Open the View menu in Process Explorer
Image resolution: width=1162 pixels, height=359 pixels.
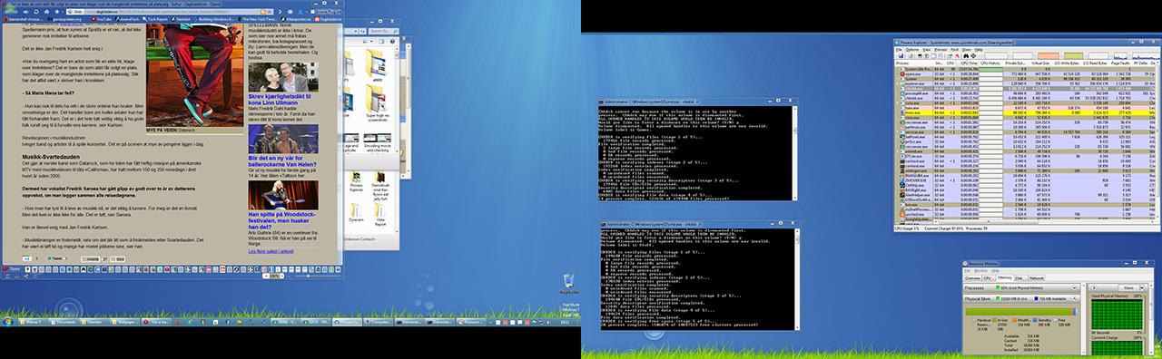(x=927, y=50)
